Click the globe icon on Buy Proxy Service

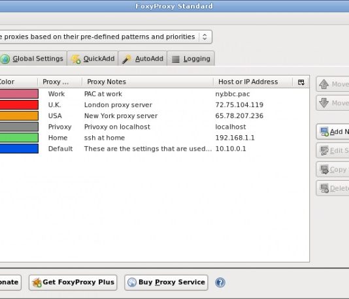pos(132,282)
